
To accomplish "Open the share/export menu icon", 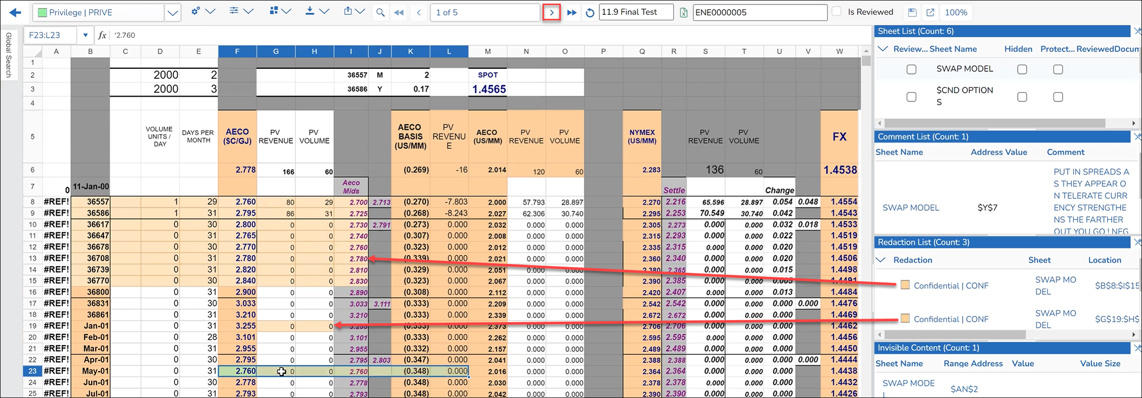I will coord(348,11).
